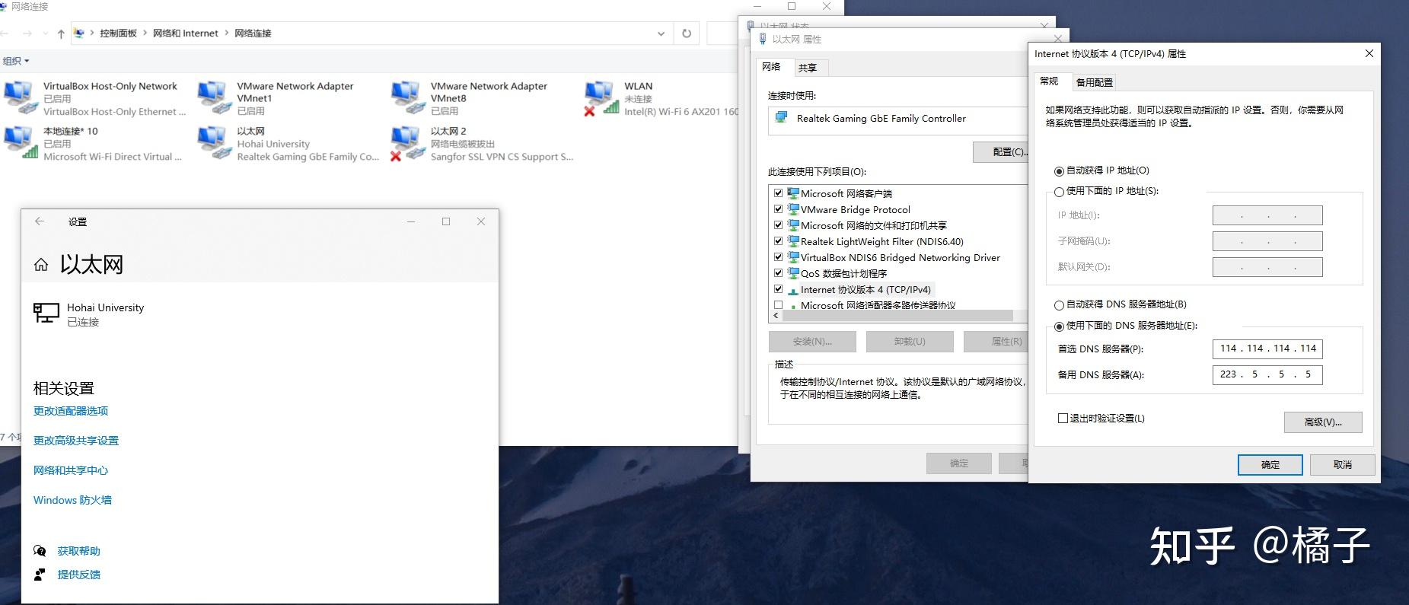This screenshot has width=1409, height=605.
Task: Click 配置(C) button for the adapter
Action: [1002, 151]
